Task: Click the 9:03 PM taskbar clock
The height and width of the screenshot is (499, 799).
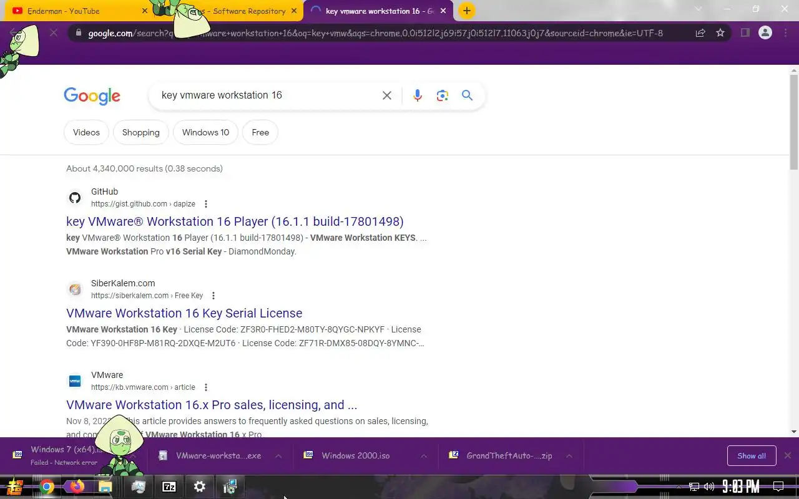Action: point(741,487)
